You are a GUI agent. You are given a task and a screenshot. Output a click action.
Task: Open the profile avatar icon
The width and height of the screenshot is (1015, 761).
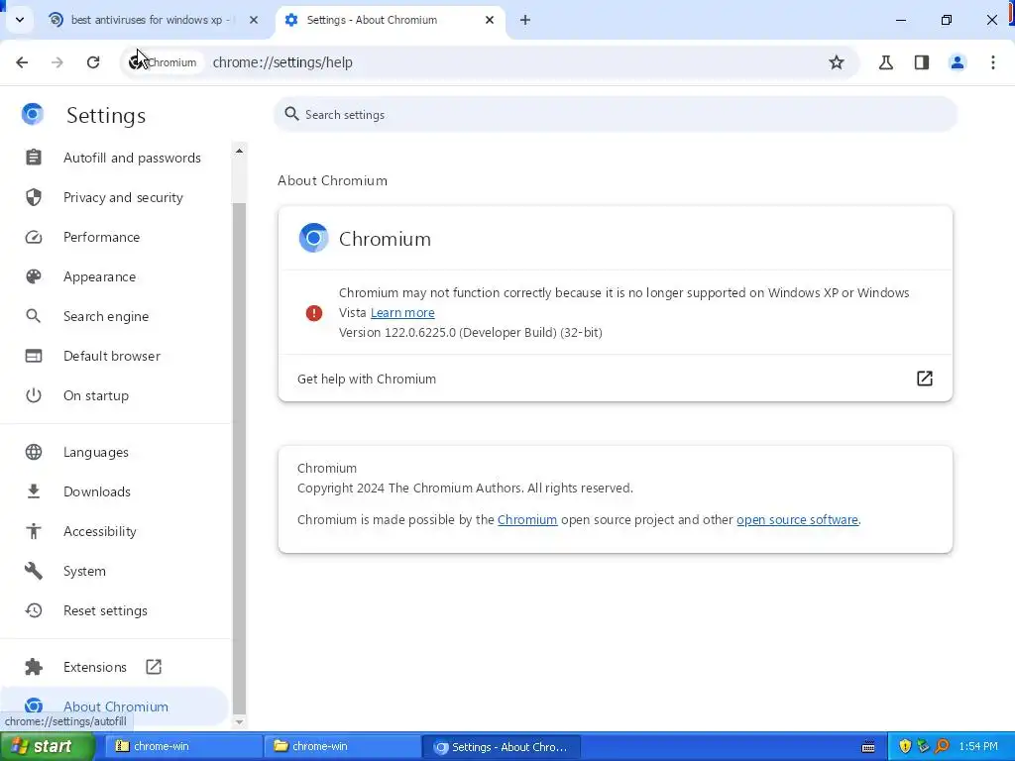(x=958, y=62)
